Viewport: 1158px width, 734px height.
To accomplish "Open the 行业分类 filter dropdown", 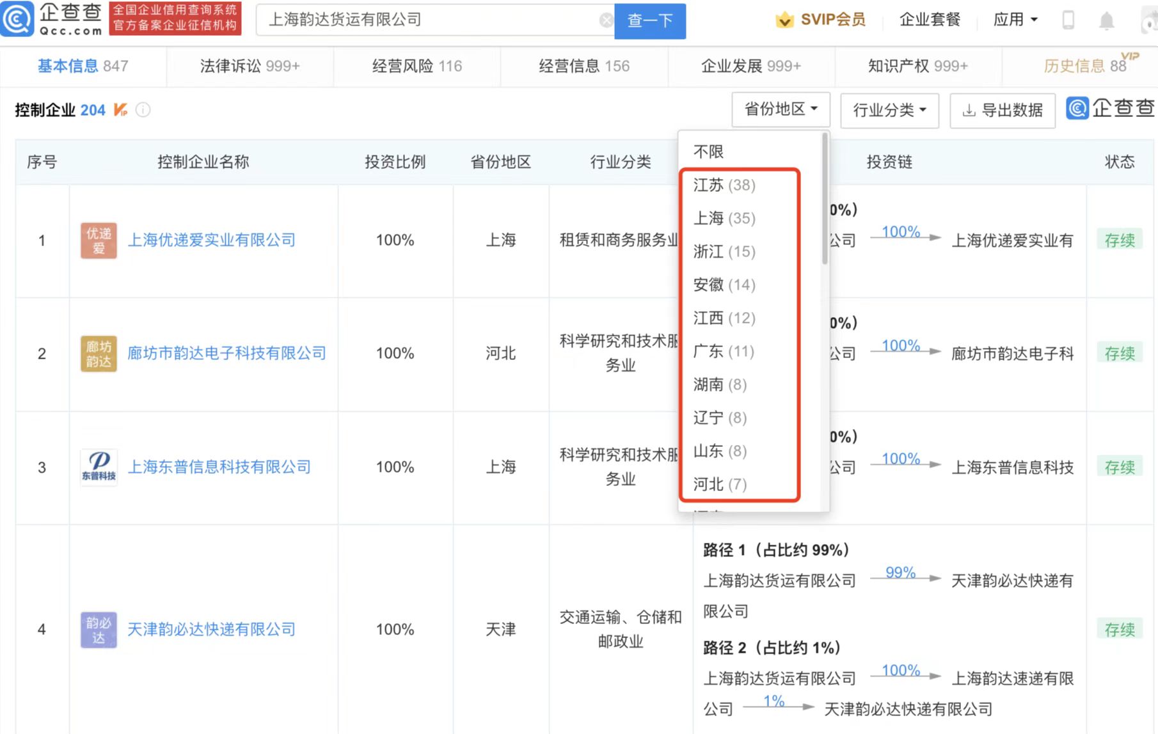I will [889, 110].
